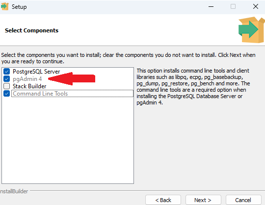Toggle the pgAdmin 4 checkbox
The width and height of the screenshot is (265, 205).
pos(6,78)
